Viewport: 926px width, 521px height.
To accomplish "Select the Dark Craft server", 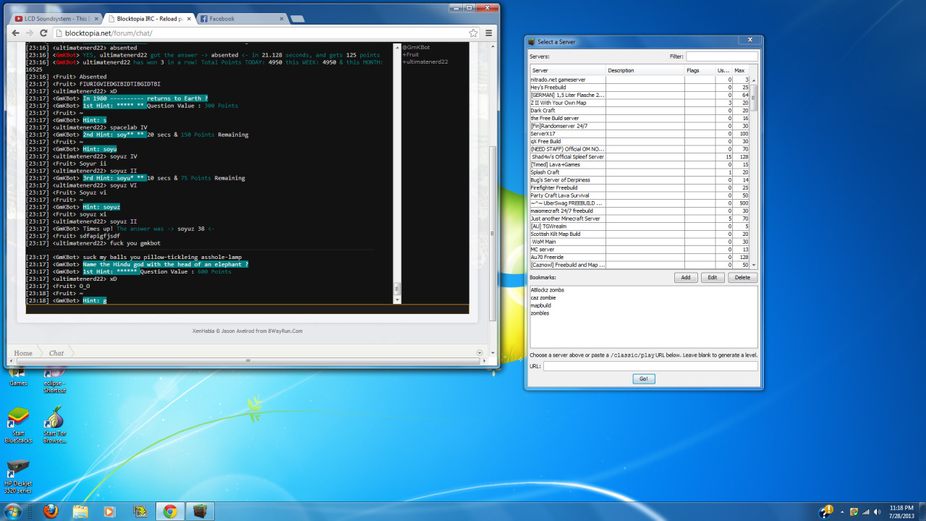I will click(x=640, y=110).
